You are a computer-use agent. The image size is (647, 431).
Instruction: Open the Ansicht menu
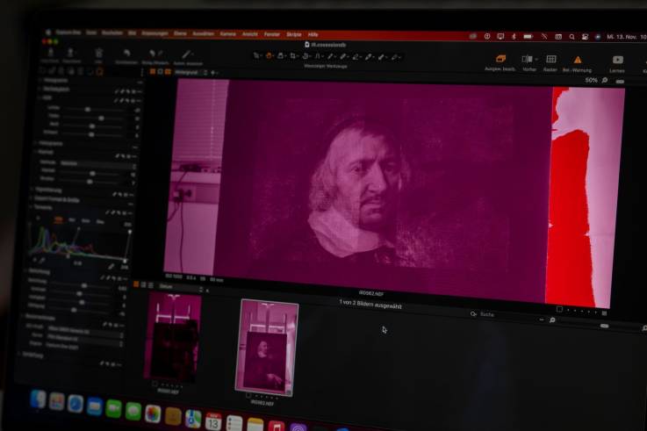tap(249, 34)
